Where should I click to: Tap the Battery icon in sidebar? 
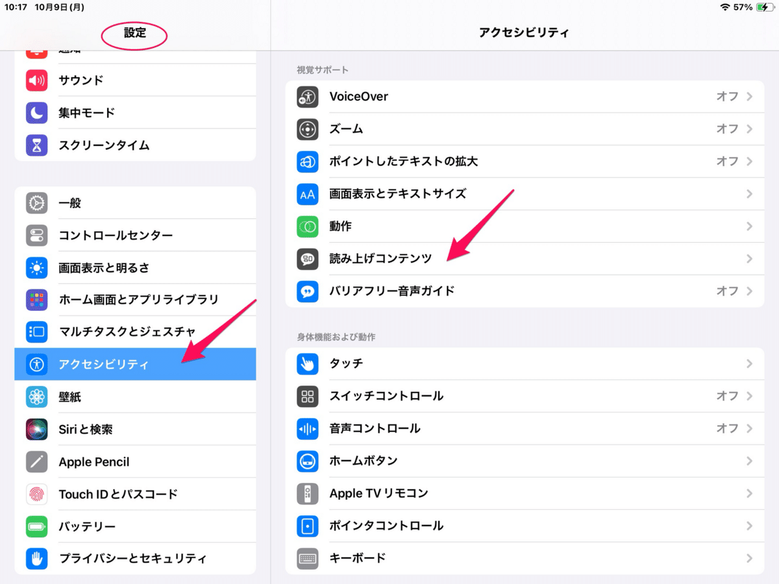[37, 526]
